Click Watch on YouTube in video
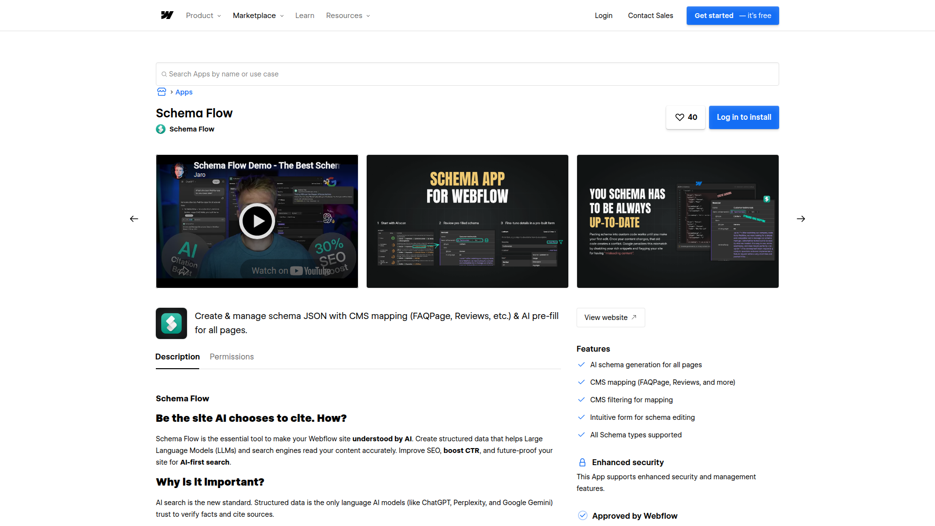Screen dimensions: 935x526 click(291, 271)
